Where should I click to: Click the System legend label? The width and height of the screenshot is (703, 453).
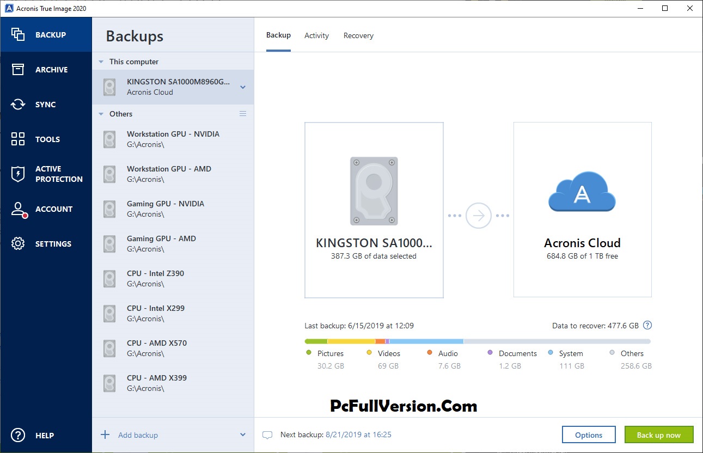pos(571,353)
